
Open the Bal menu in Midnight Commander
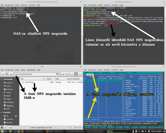pos(87,73)
